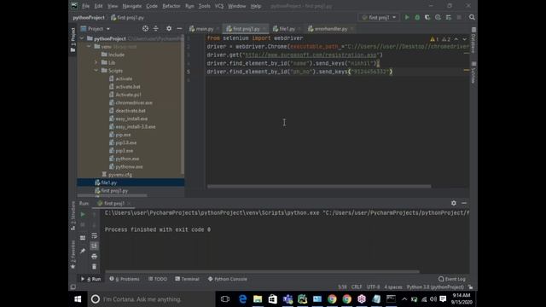546x307 pixels.
Task: Collapse the Scripts folder
Action: pyautogui.click(x=96, y=71)
